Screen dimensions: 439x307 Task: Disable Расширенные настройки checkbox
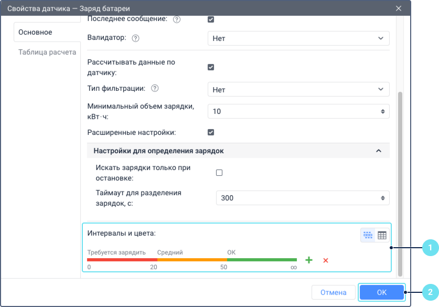211,132
